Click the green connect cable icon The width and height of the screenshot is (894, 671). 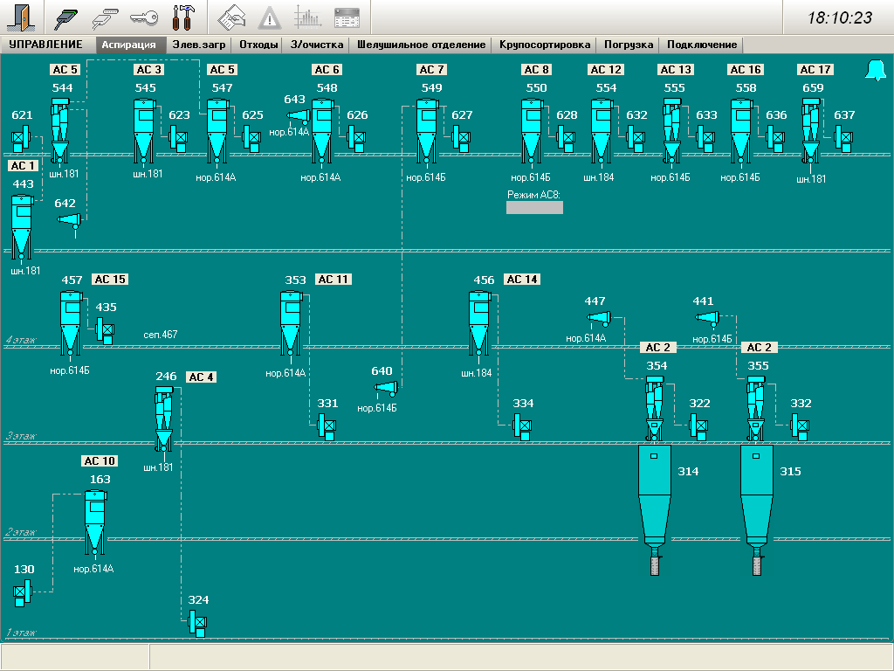click(66, 17)
